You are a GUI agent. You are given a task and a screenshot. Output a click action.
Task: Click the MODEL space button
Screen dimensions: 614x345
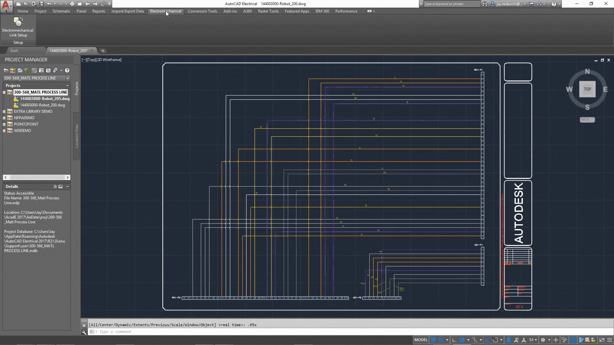(421, 340)
